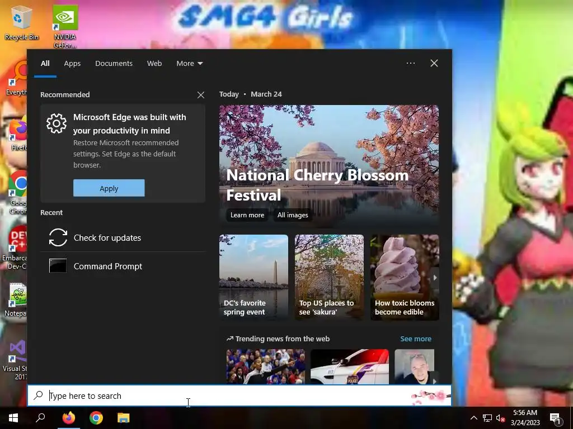Open the notification center icon

(x=556, y=418)
